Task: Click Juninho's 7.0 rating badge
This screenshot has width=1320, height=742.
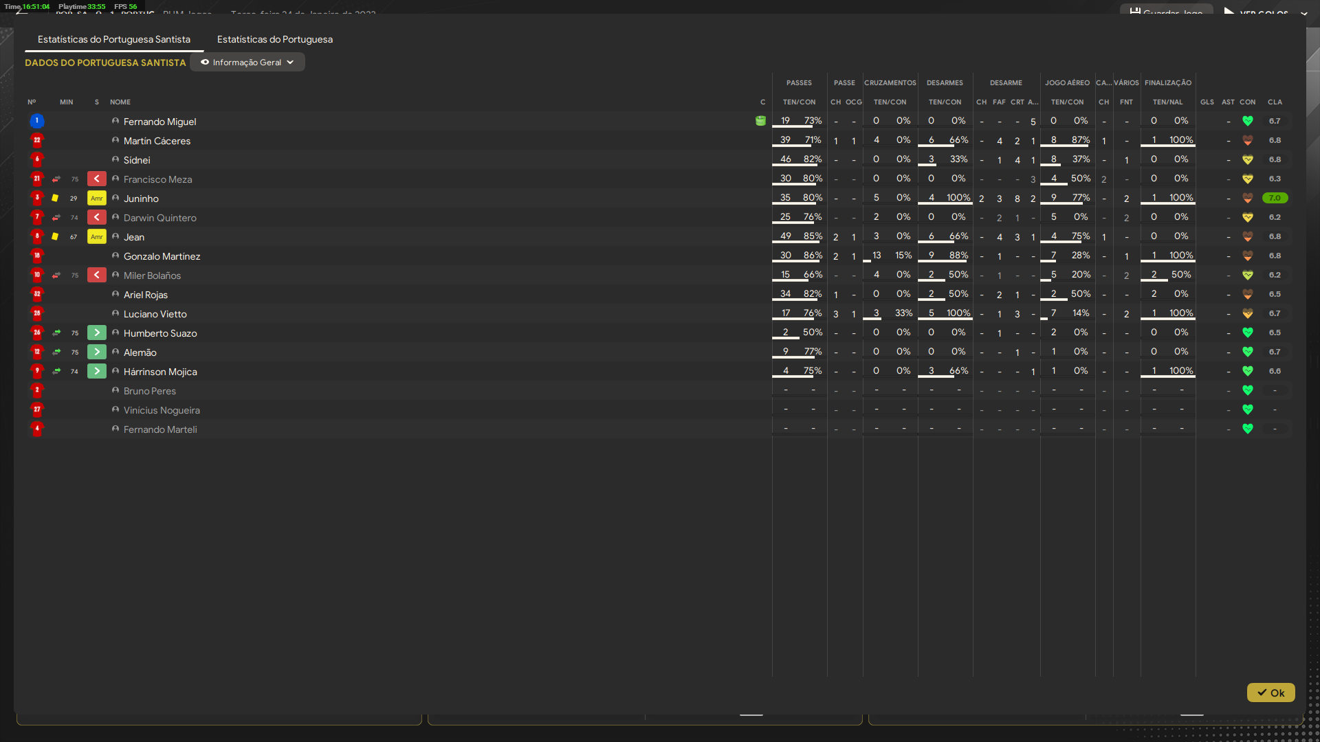Action: [x=1275, y=198]
